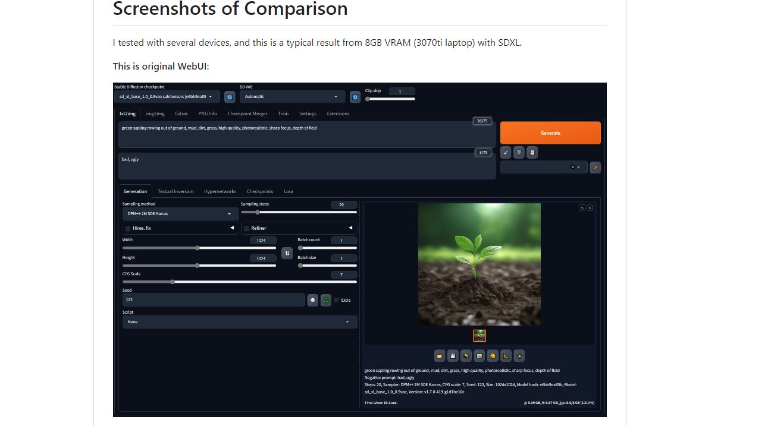This screenshot has width=771, height=426.
Task: Click the pencil edit styles icon
Action: pos(595,168)
